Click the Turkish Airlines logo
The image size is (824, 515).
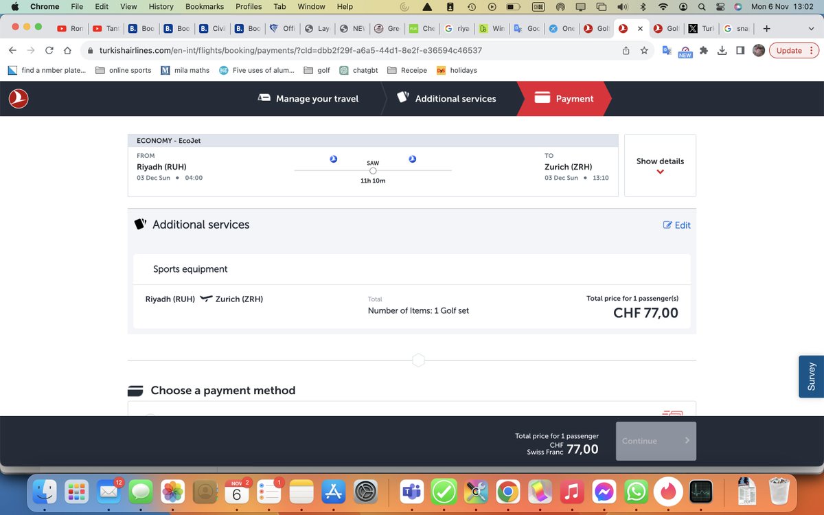click(x=19, y=99)
